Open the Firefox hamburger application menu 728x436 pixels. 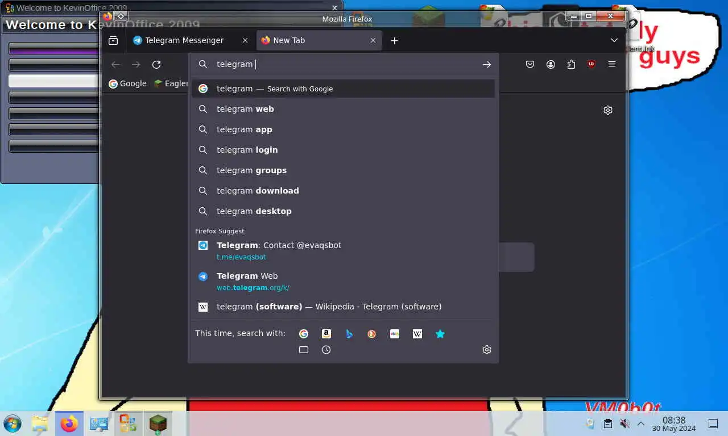612,65
